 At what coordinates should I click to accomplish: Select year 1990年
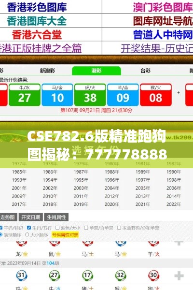(x=174, y=172)
